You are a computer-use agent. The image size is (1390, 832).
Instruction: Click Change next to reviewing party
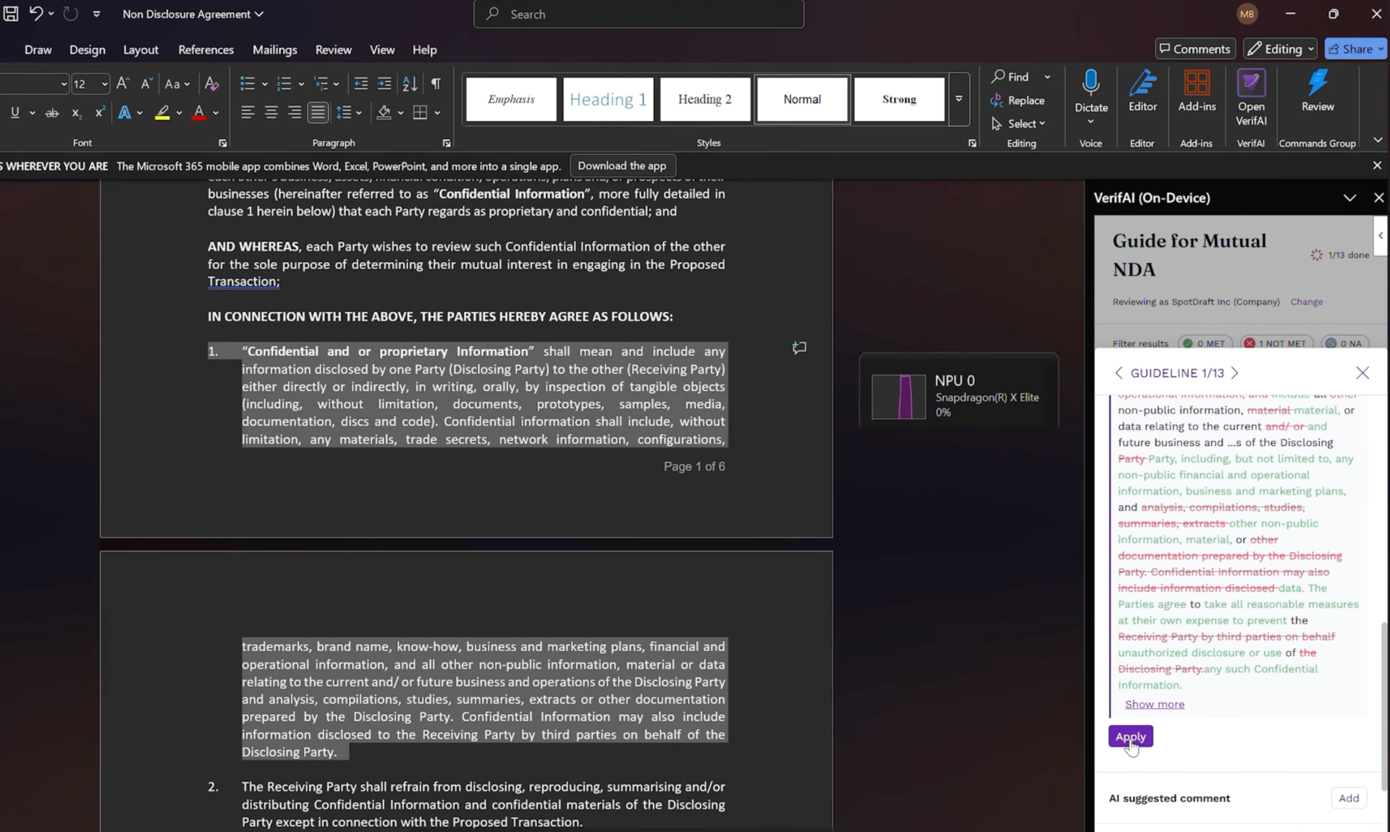click(1307, 302)
